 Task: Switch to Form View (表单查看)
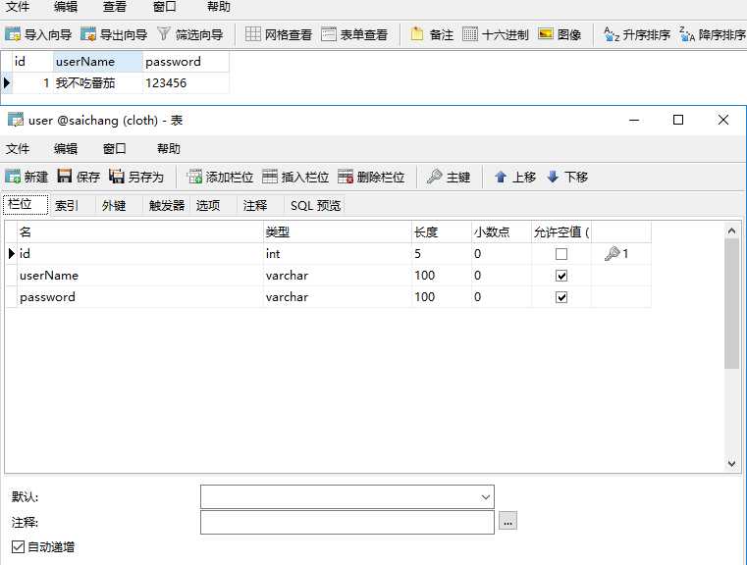coord(354,34)
